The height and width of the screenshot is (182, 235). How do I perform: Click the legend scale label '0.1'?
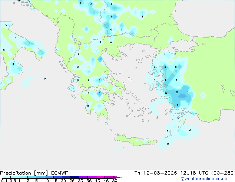click(4, 181)
